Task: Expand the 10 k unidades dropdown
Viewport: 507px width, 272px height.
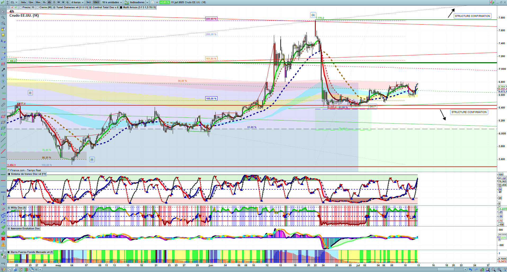Action: point(112,2)
